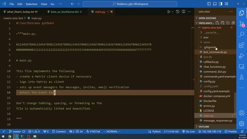Viewport: 247px width, 139px height.
Task: Toggle notifications bell in status bar
Action: pos(242,131)
